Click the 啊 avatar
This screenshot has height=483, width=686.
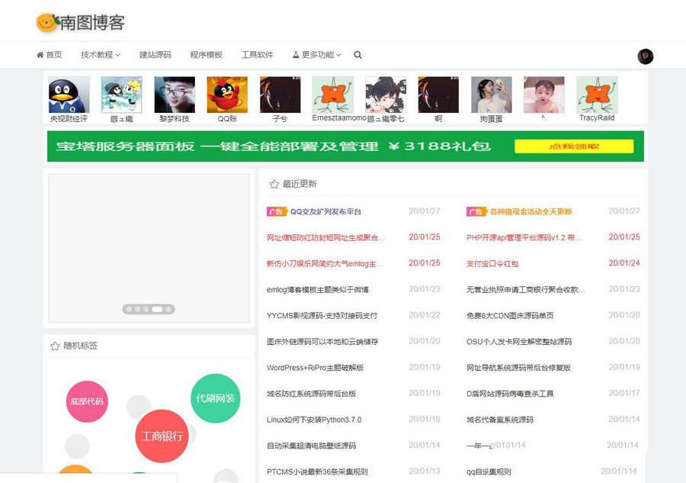[x=438, y=95]
